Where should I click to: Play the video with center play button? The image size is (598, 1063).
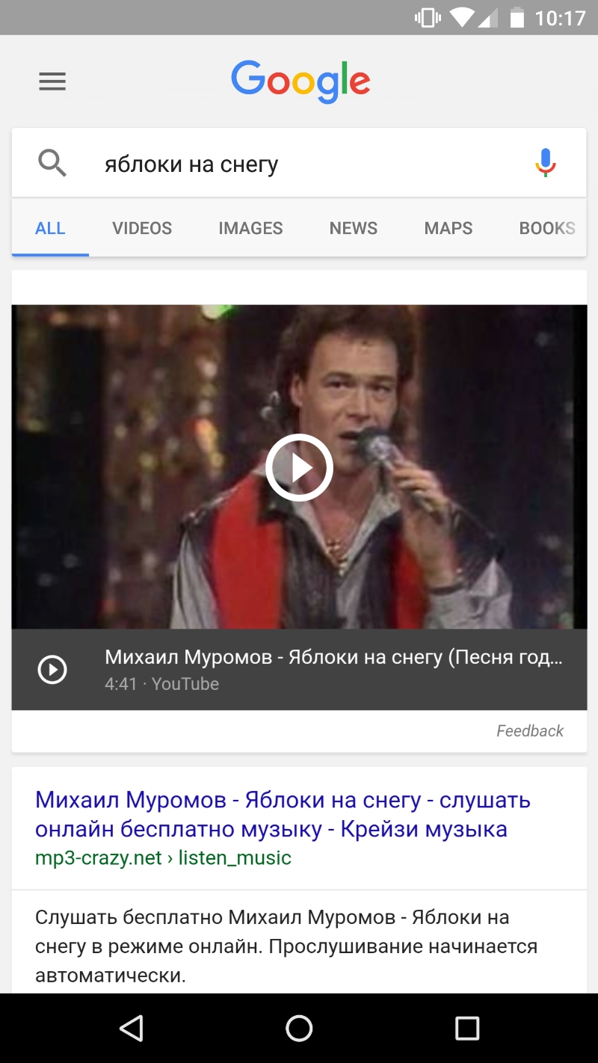point(299,467)
